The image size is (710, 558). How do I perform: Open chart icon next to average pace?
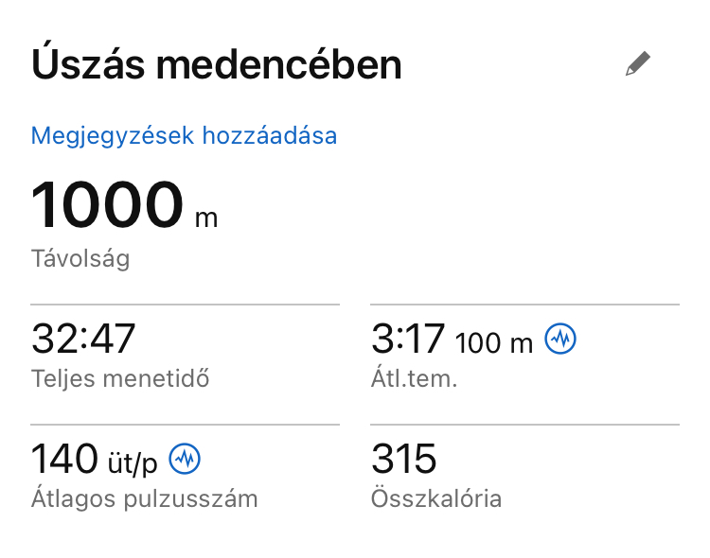[561, 340]
